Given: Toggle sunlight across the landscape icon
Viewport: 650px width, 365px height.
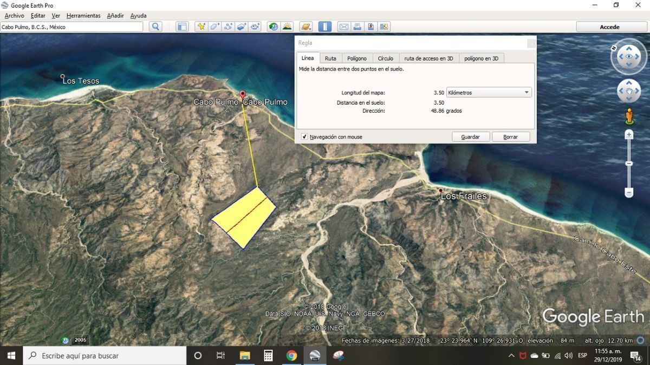Looking at the screenshot, I should [x=287, y=27].
